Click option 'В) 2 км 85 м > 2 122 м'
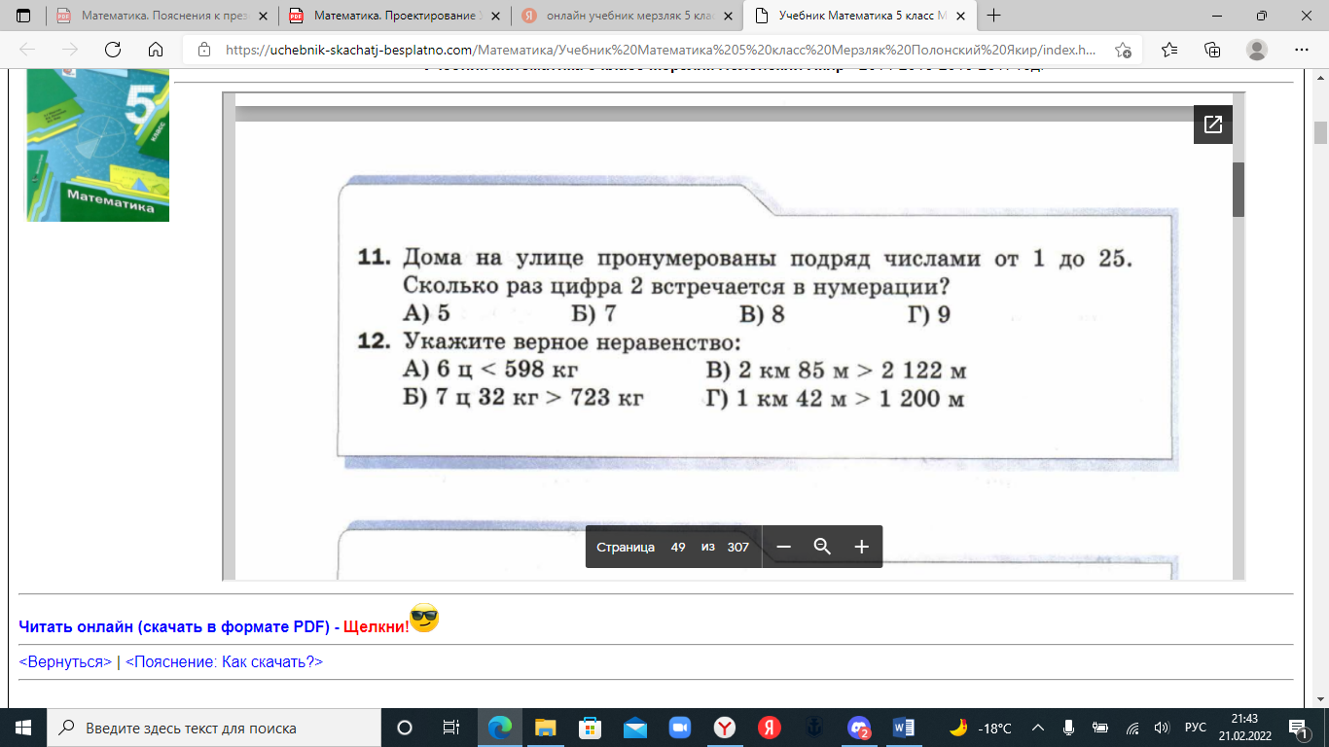This screenshot has width=1329, height=747. [x=837, y=372]
